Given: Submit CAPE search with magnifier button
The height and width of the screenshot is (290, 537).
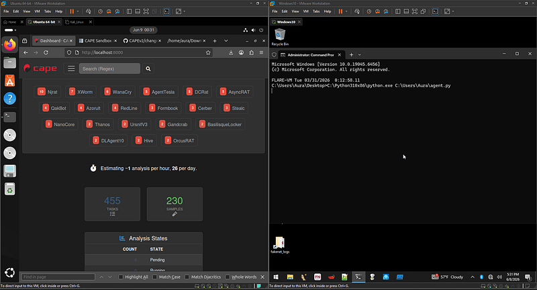Looking at the screenshot, I should 148,68.
